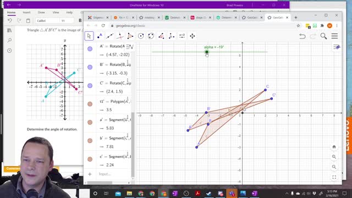Image resolution: width=352 pixels, height=198 pixels.
Task: Toggle visibility of A' Rotate point
Action: (90, 49)
